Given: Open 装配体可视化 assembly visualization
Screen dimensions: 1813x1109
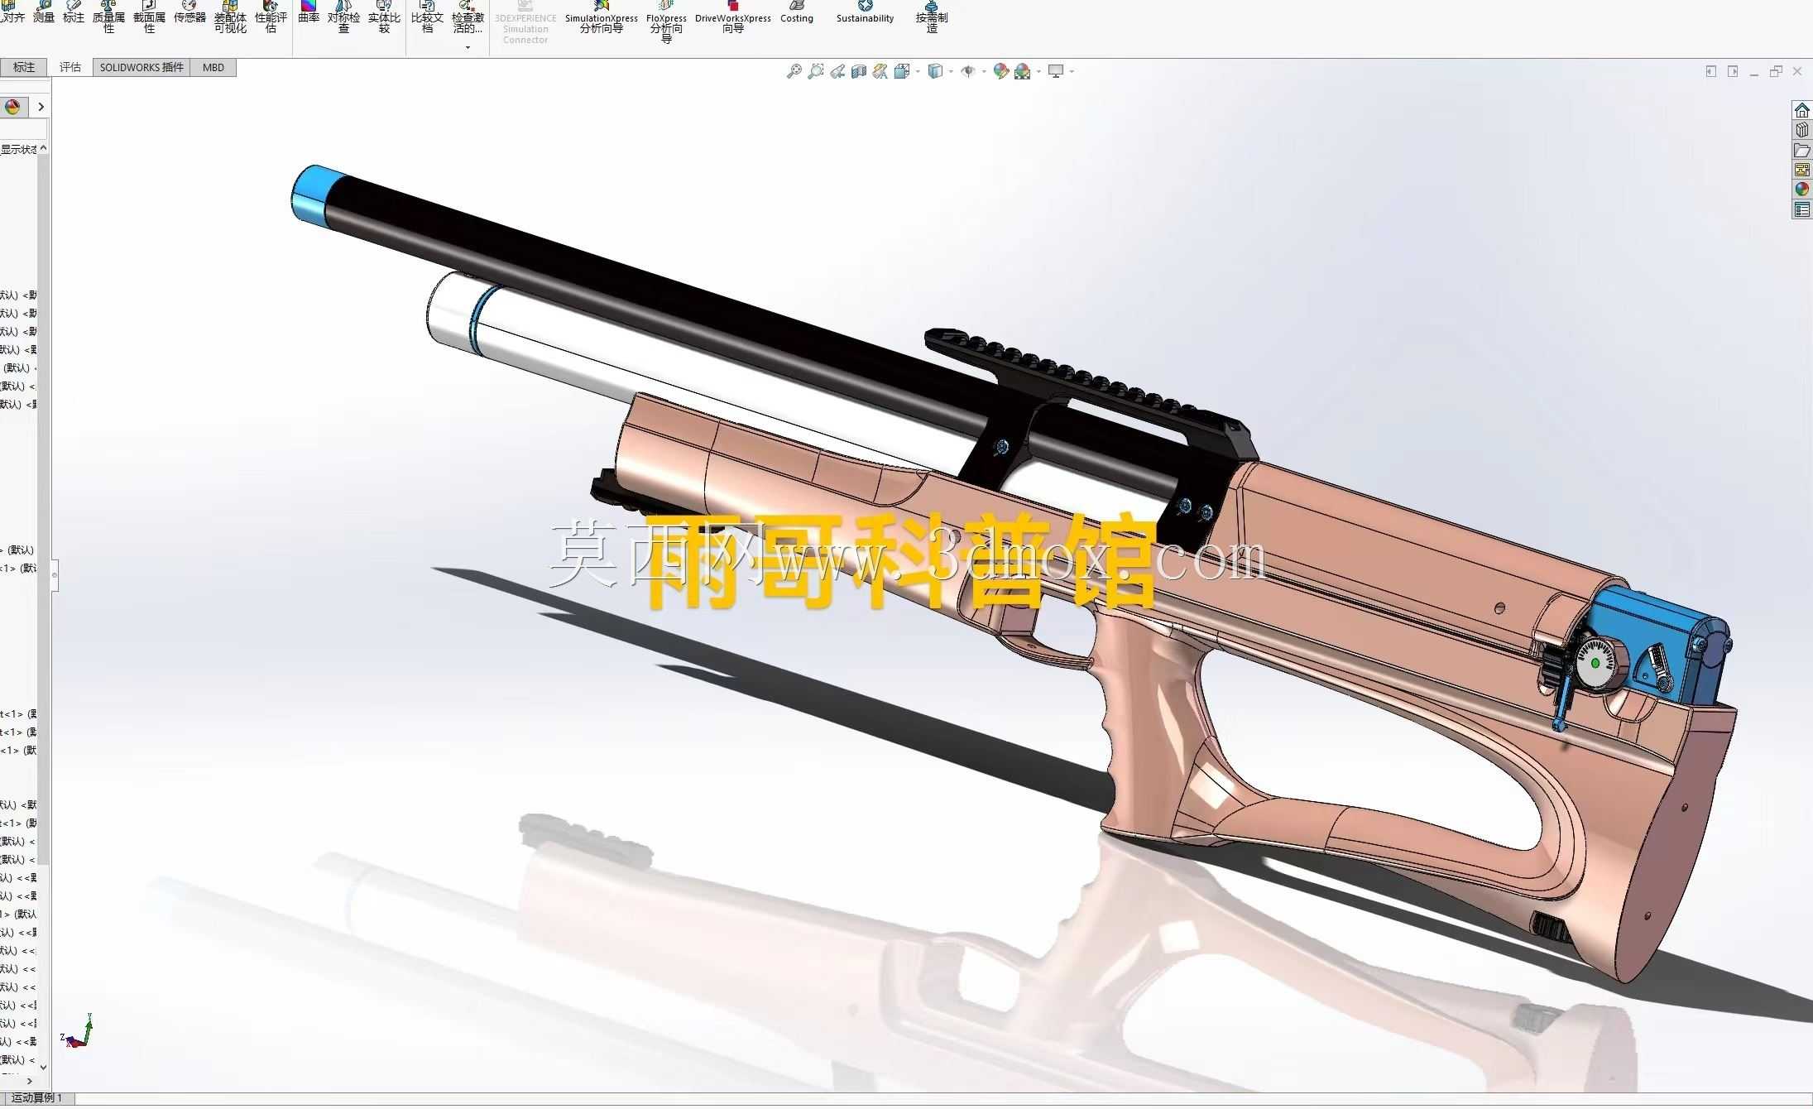Looking at the screenshot, I should [x=230, y=17].
